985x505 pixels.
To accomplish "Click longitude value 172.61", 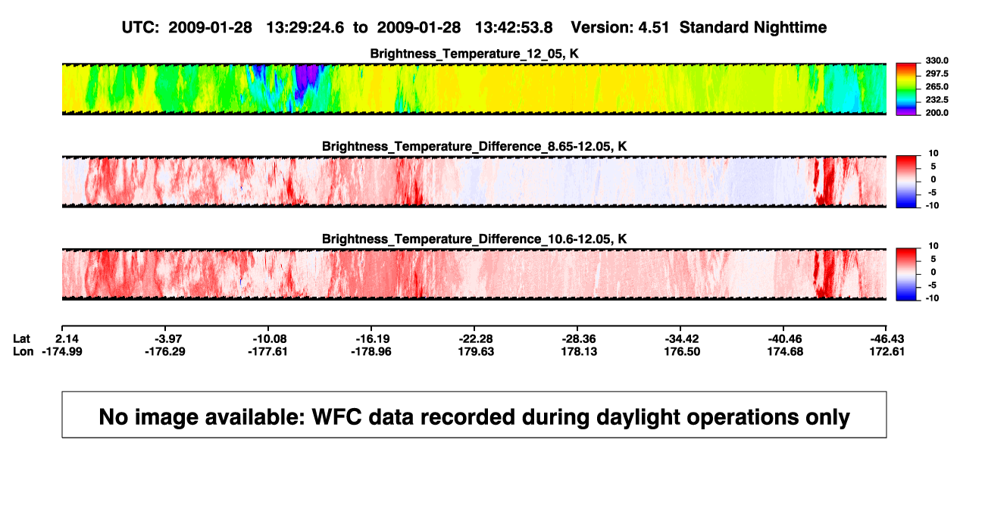I will tap(886, 351).
